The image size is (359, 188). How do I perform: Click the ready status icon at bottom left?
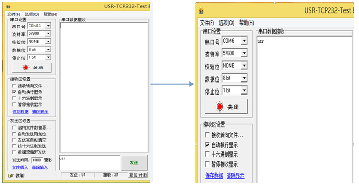coord(11,175)
